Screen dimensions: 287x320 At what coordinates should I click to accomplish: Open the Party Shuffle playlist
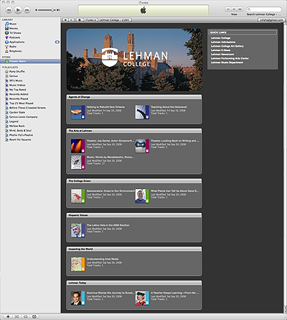click(x=17, y=71)
